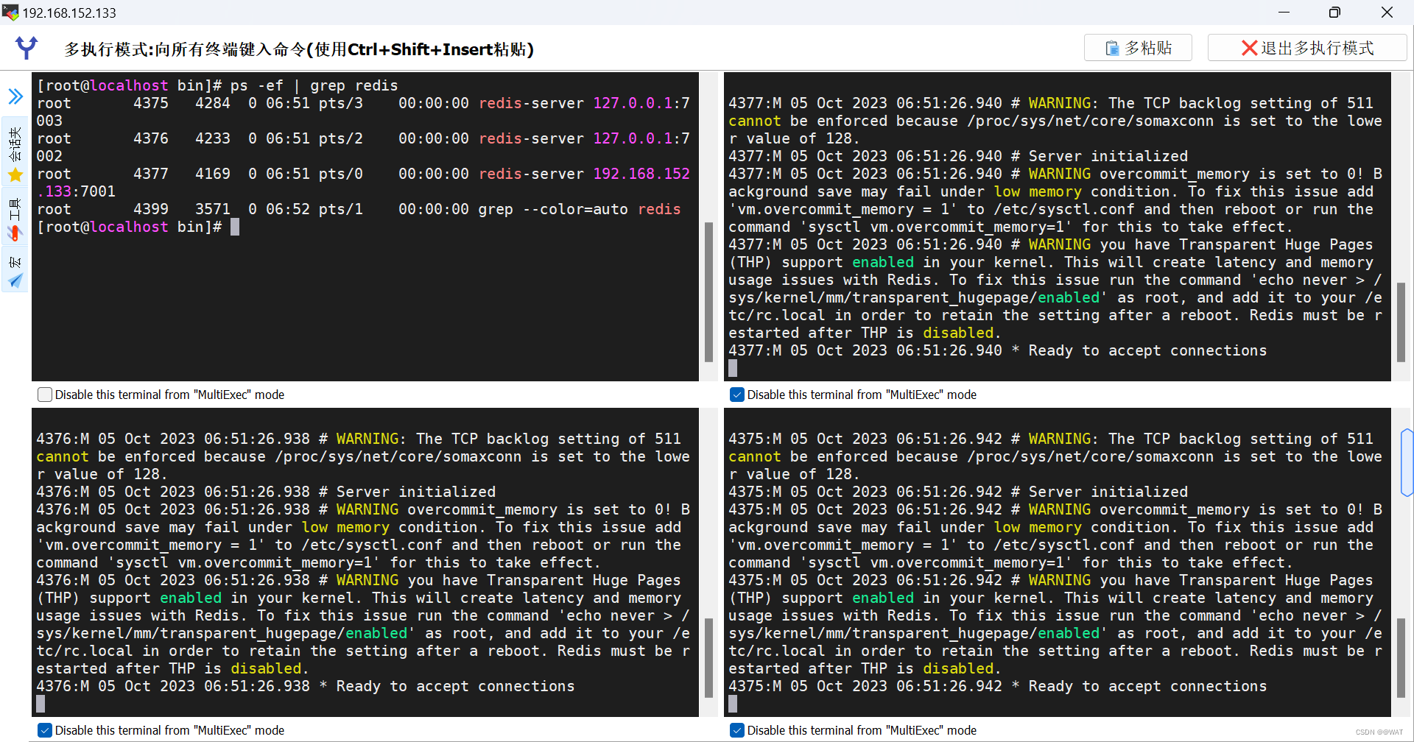Open the 宏 (Macros) sidebar tab

click(x=15, y=271)
